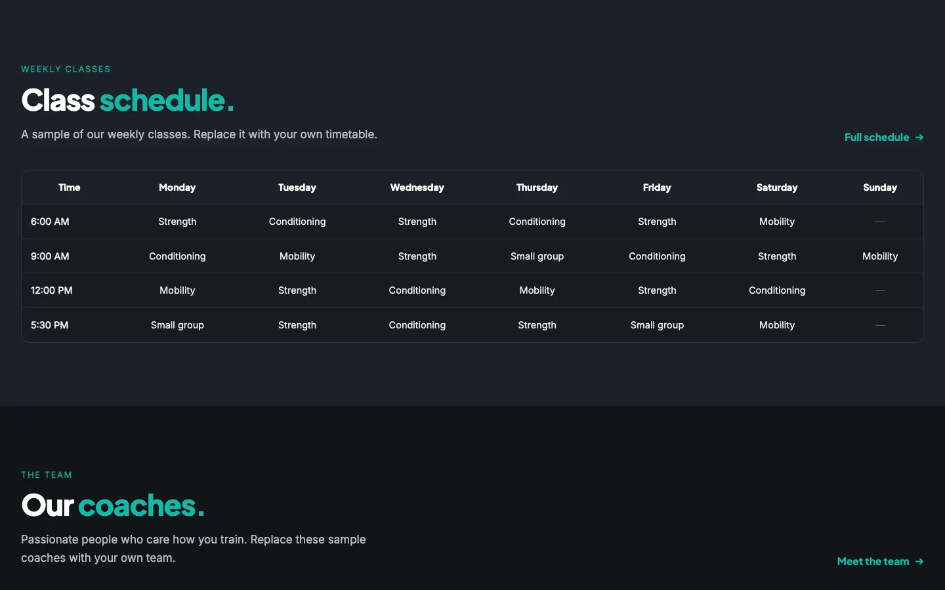Select Monday 6:00 AM Strength class
Screen dimensions: 945x590
pyautogui.click(x=177, y=222)
